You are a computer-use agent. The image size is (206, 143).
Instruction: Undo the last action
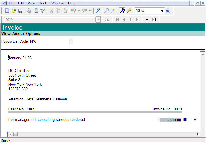click(x=74, y=11)
